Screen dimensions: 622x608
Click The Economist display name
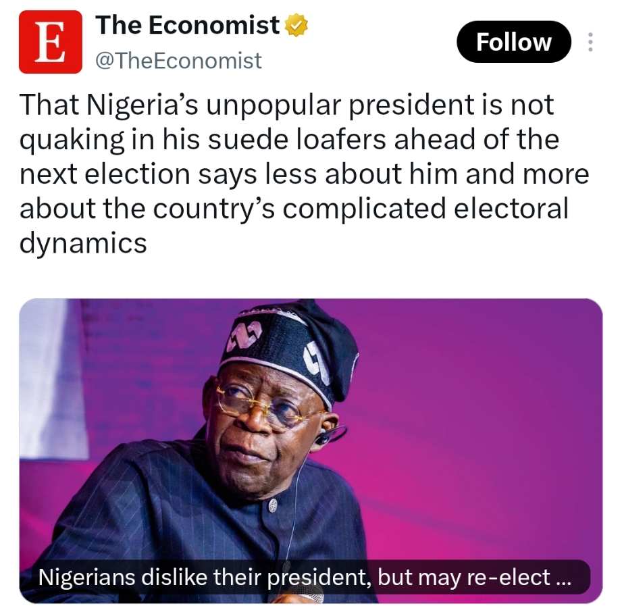188,25
